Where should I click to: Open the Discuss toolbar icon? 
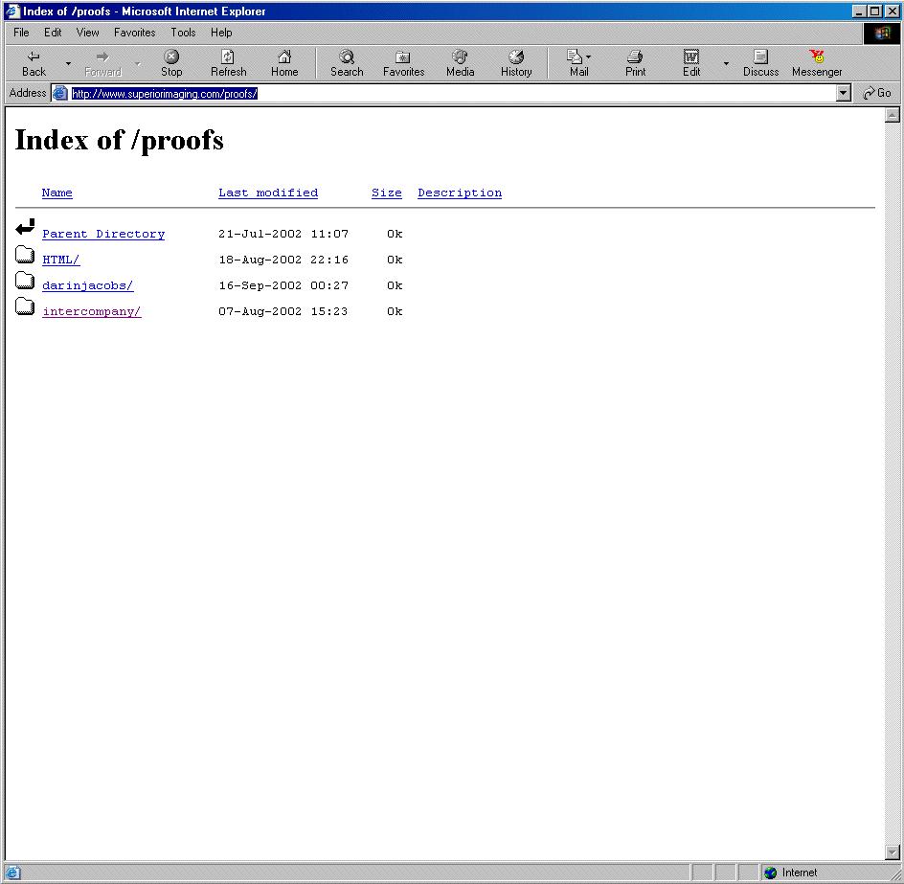click(760, 57)
